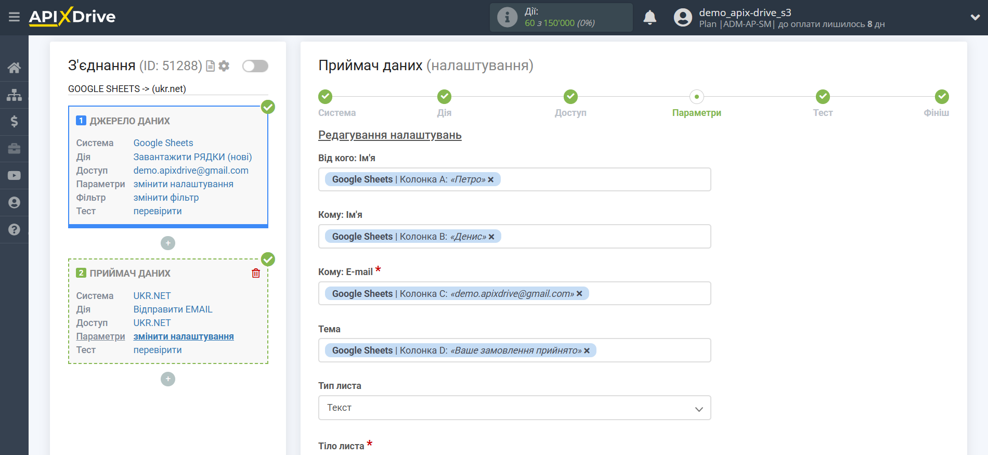
Task: Click the actions info icon
Action: (x=507, y=17)
